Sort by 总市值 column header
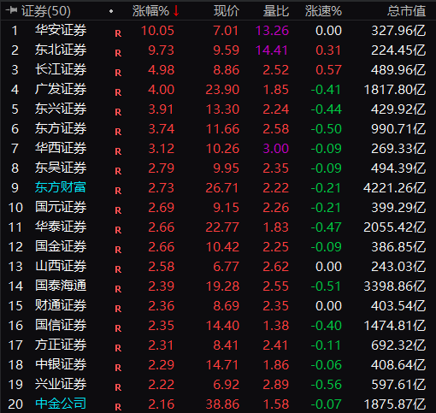This screenshot has width=436, height=413. tap(406, 11)
